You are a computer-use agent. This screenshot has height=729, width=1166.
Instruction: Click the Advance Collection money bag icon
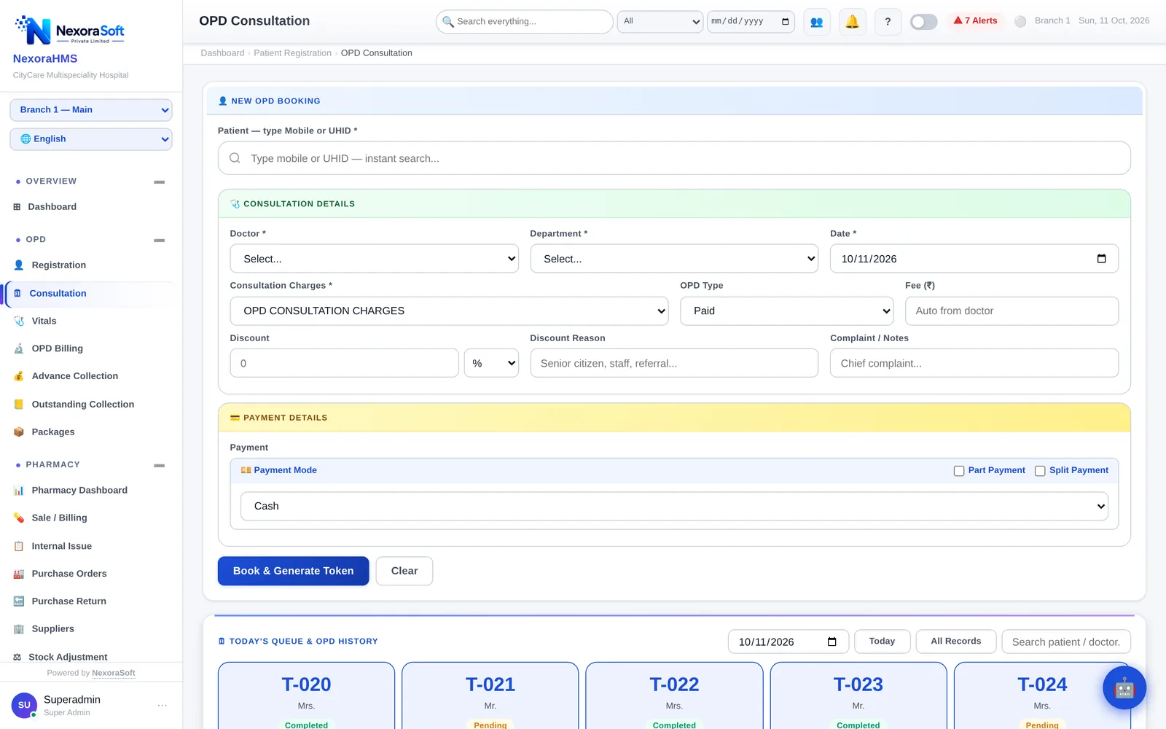[x=19, y=376]
